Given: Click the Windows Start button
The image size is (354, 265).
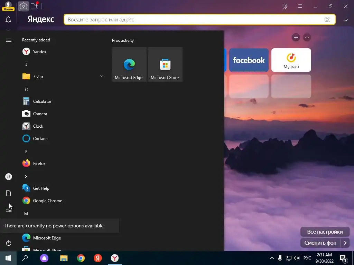Looking at the screenshot, I should (x=8, y=258).
